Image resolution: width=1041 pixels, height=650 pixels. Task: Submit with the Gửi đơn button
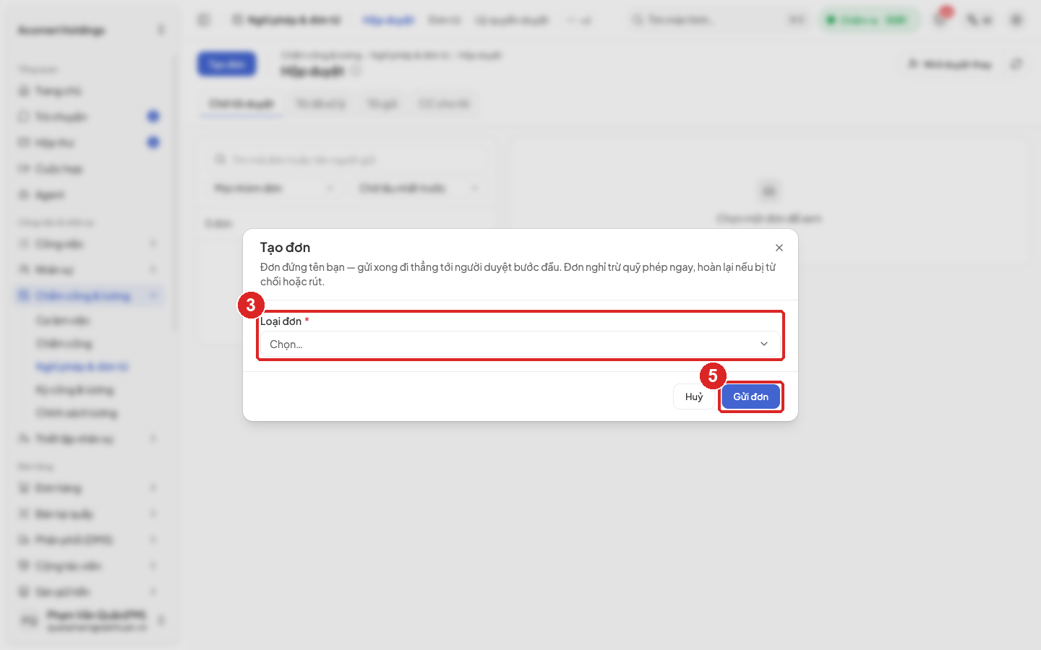[x=750, y=396]
